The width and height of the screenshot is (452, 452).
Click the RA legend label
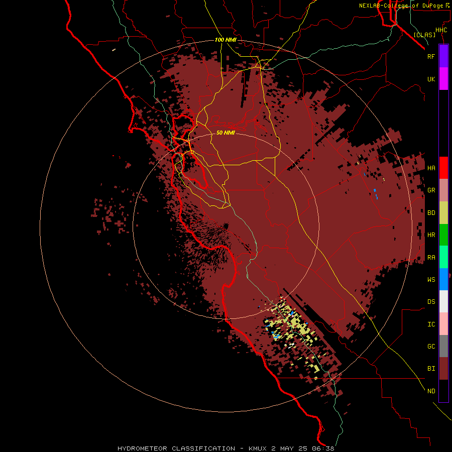pyautogui.click(x=431, y=258)
